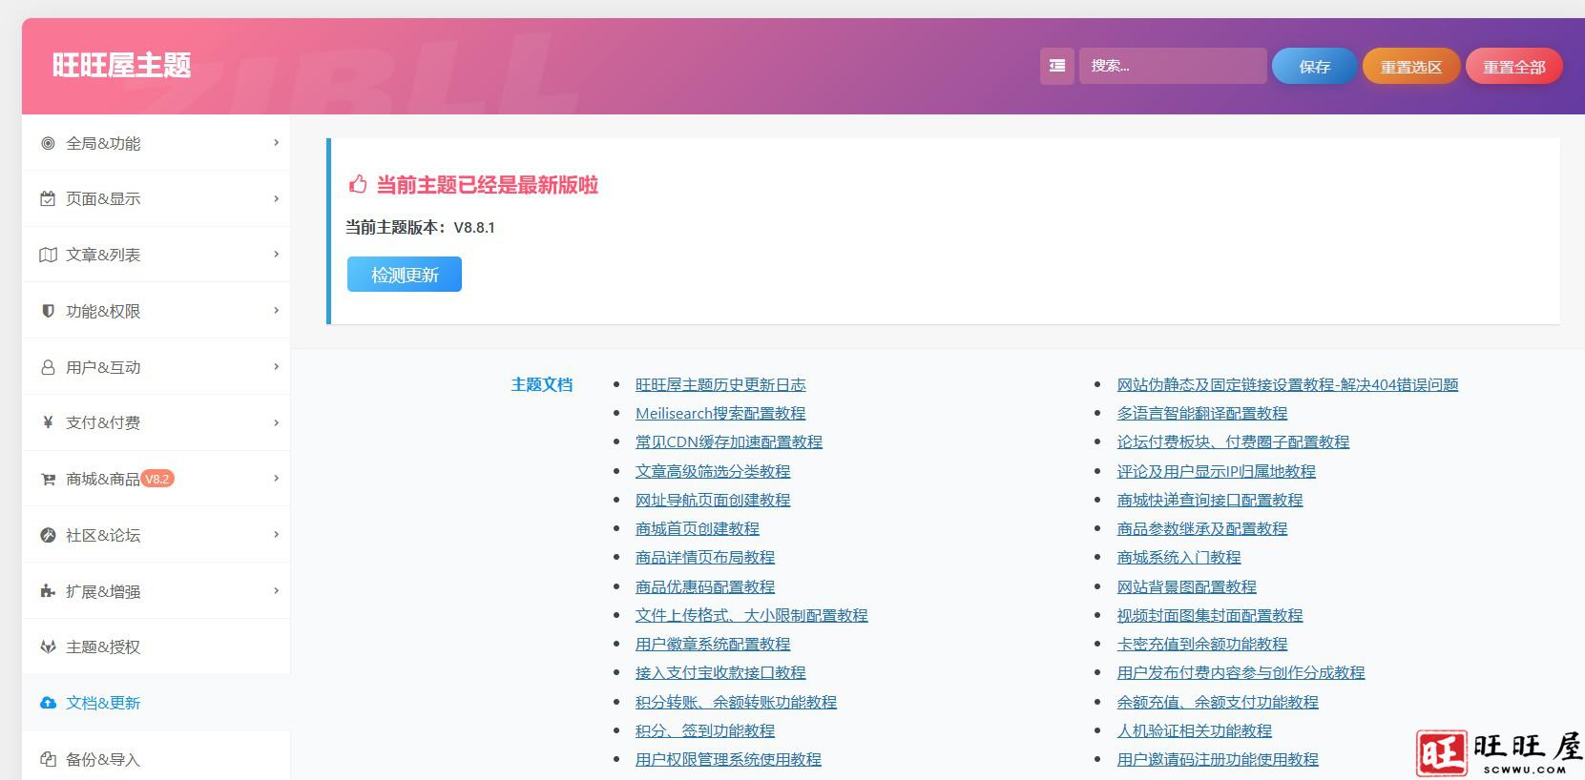Click the calendar icon beside 页面&显示

pyautogui.click(x=48, y=198)
